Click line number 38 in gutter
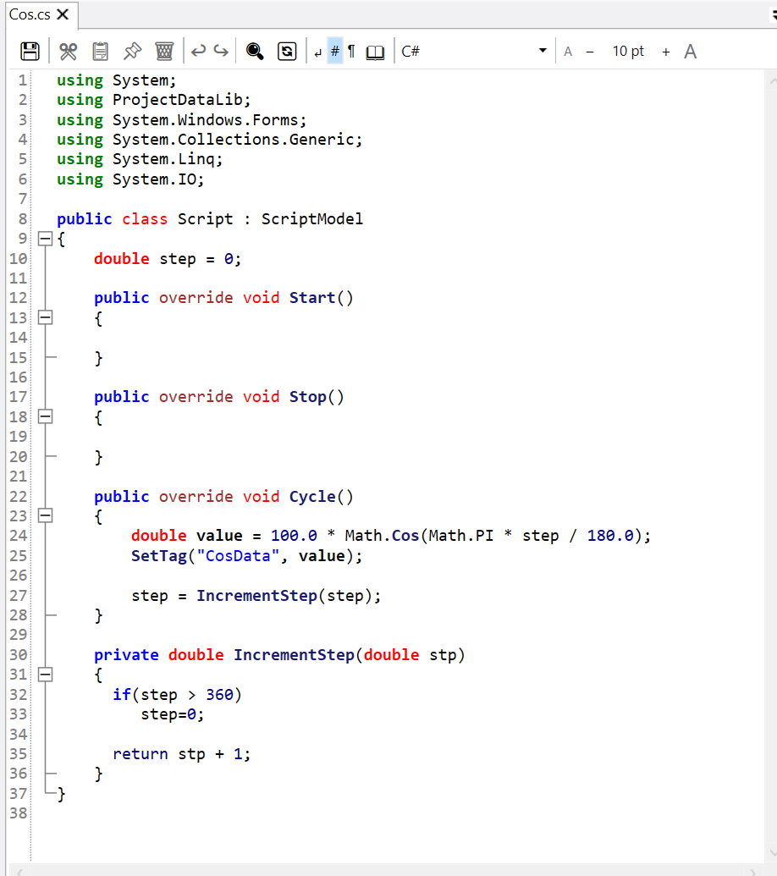This screenshot has width=777, height=876. tap(19, 813)
